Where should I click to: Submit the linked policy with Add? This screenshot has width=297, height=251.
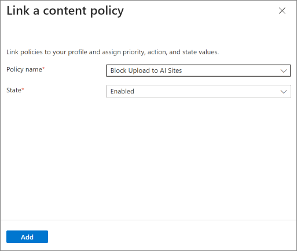tap(27, 237)
